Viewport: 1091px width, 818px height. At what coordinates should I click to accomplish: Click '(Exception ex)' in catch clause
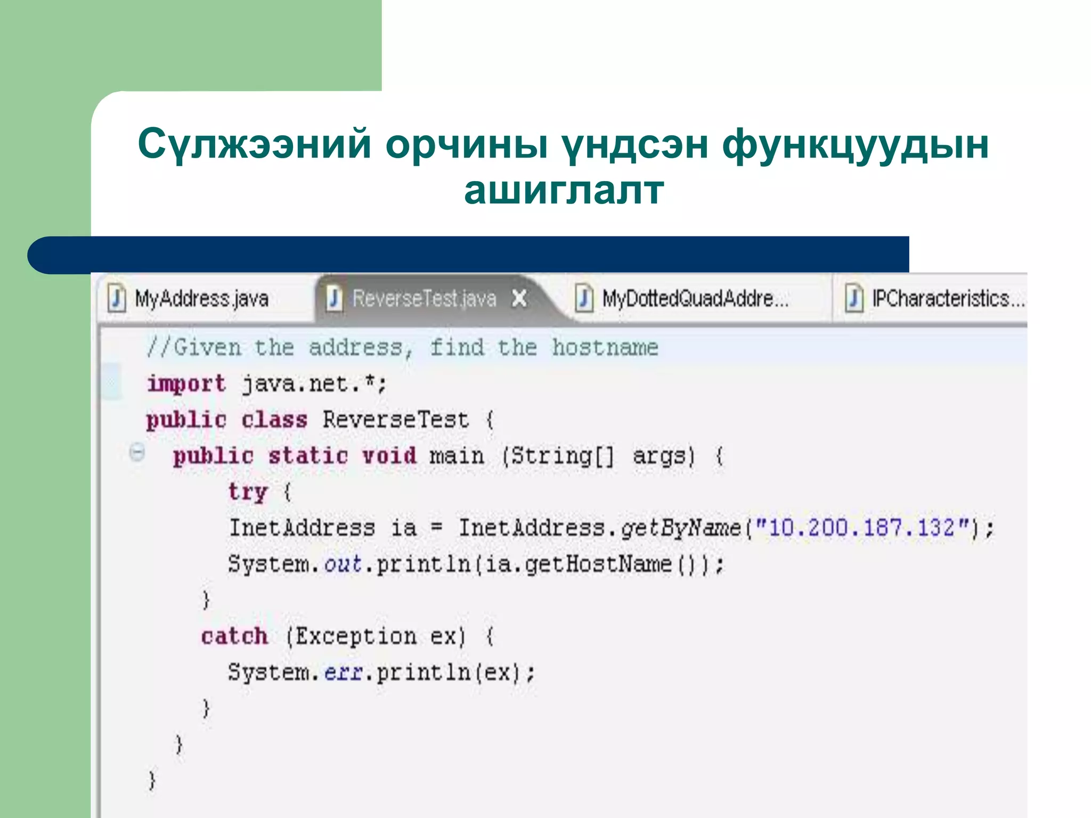pyautogui.click(x=376, y=637)
